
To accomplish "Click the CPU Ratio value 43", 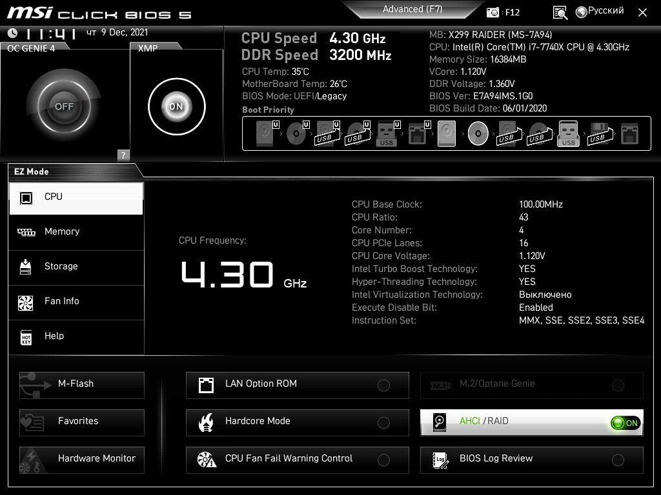I will coord(524,217).
